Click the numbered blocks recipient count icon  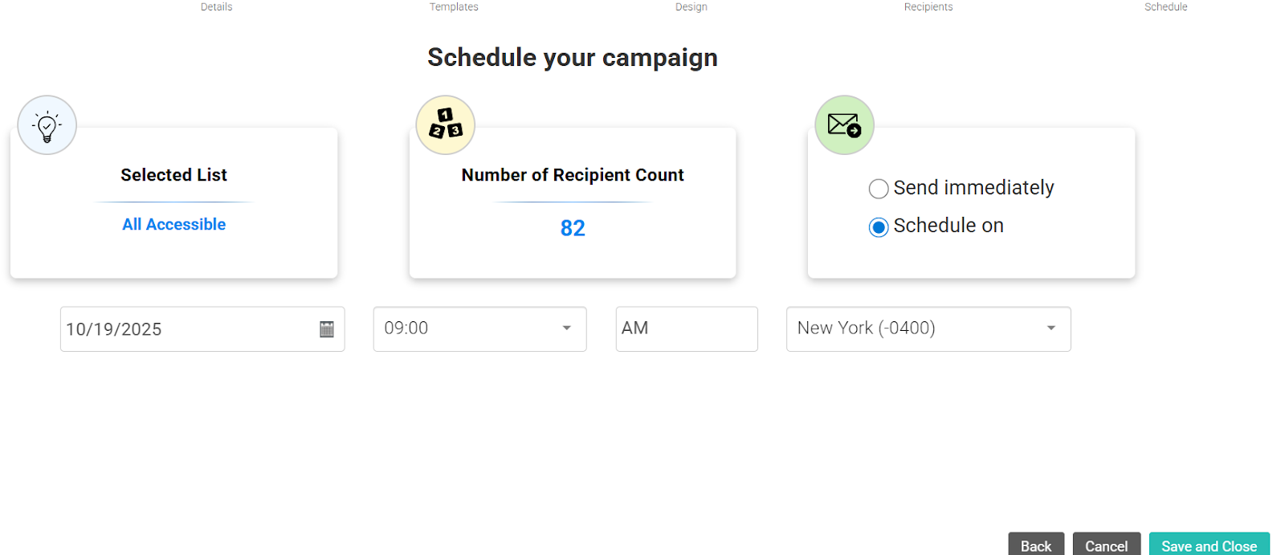pyautogui.click(x=446, y=125)
